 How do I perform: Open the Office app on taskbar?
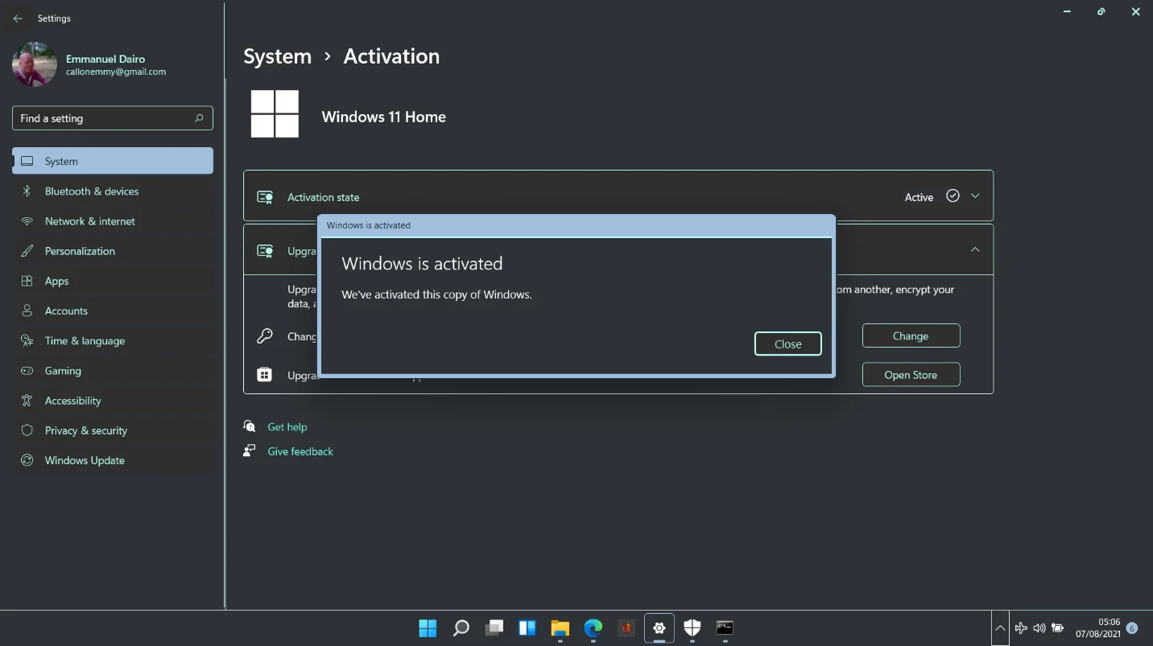pos(626,627)
